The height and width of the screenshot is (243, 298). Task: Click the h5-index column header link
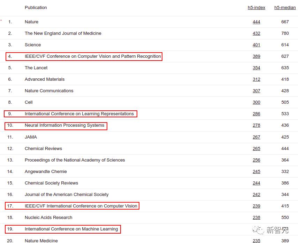[256, 8]
